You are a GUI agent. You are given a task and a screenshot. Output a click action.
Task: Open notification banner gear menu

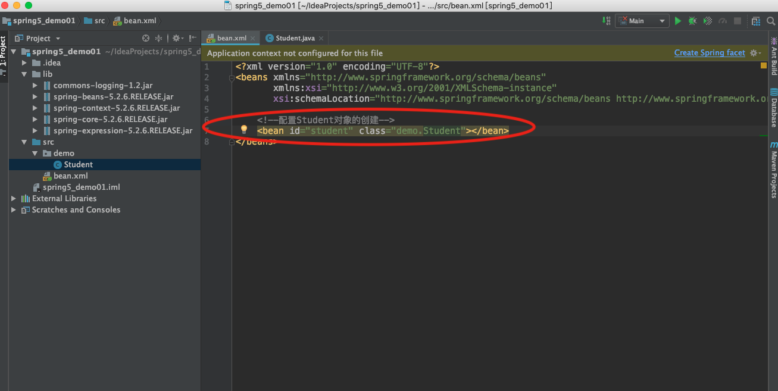pos(755,53)
